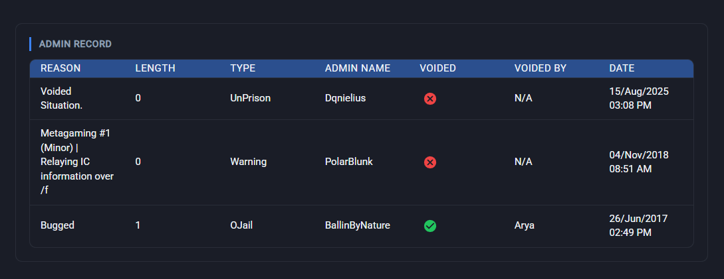Viewport: 724px width, 279px height.
Task: Click admin name BallinByNature
Action: click(x=358, y=225)
